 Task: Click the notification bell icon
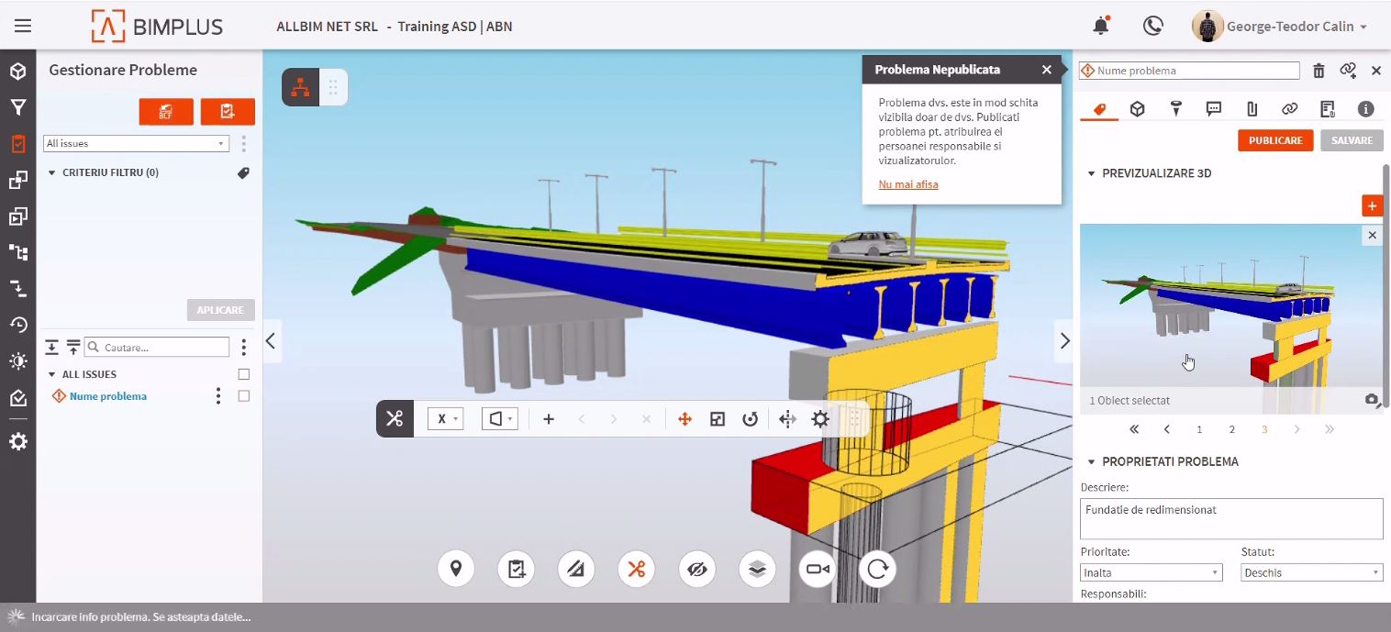pyautogui.click(x=1100, y=26)
